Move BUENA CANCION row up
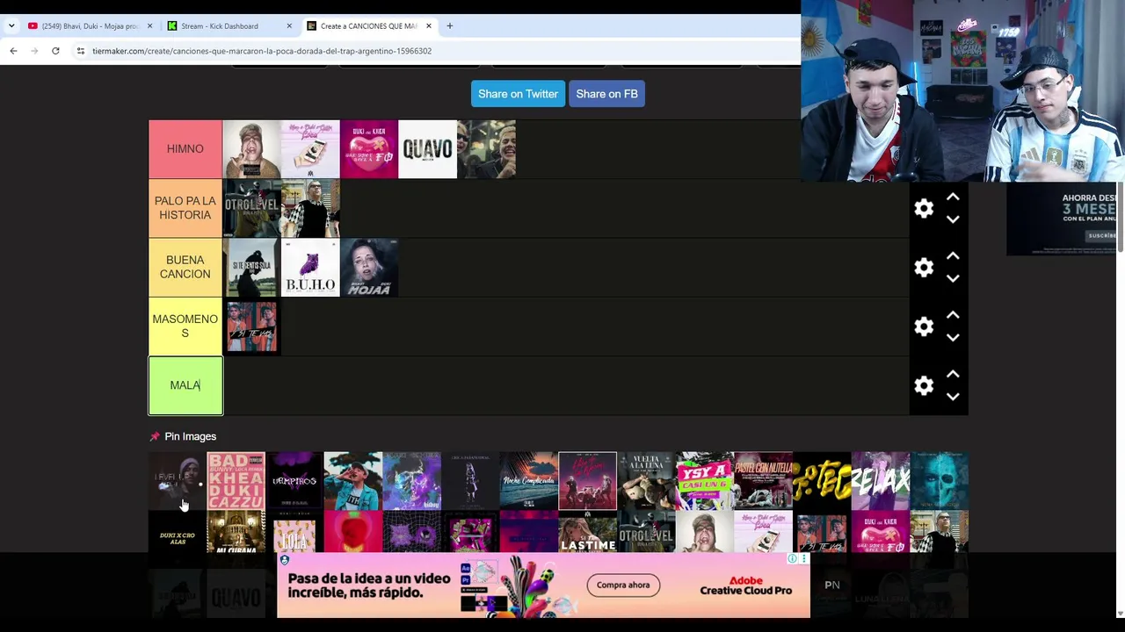This screenshot has width=1125, height=632. [953, 256]
